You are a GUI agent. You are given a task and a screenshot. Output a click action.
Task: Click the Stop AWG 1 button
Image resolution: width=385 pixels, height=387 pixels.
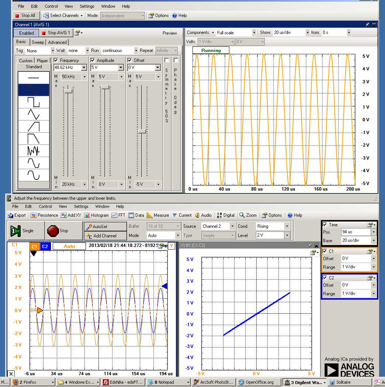[x=56, y=33]
